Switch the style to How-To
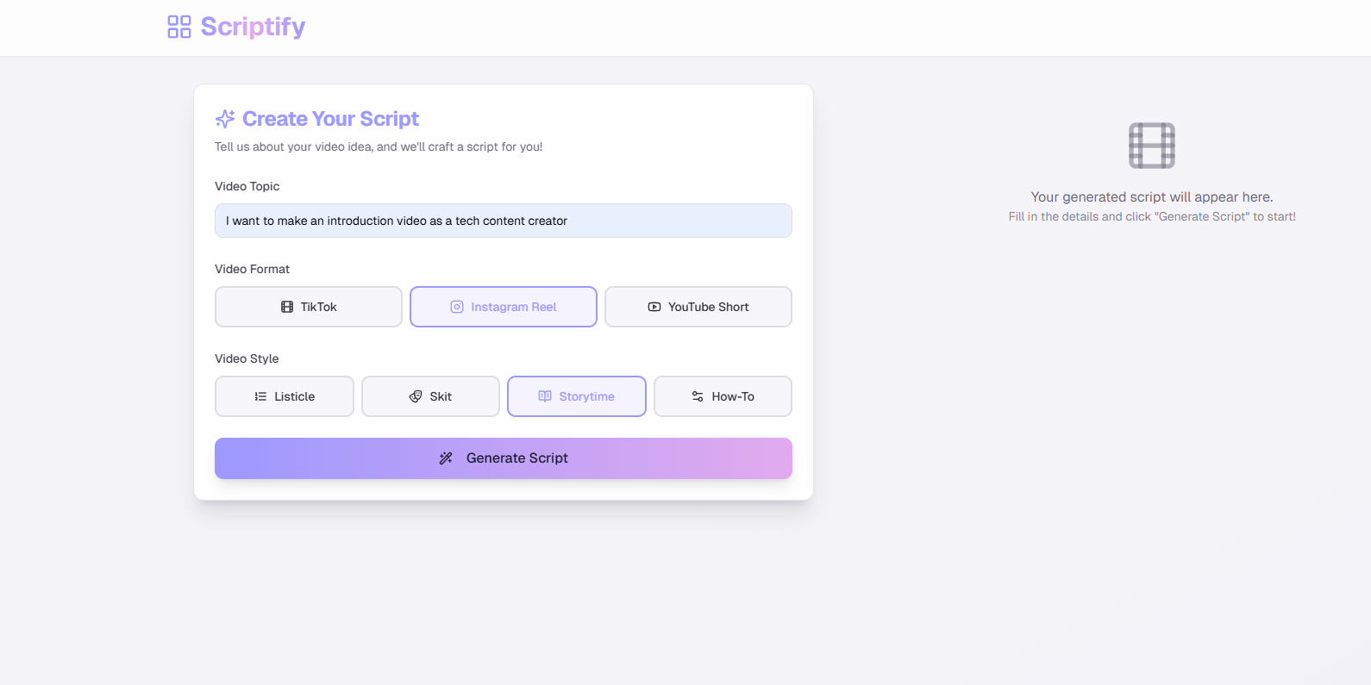Screen dimensions: 1371x685 723,396
